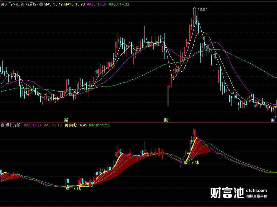The height and width of the screenshot is (207, 277).
Task: Expand the 重上五线 indicator dropdown arrow
Action: 2,125
